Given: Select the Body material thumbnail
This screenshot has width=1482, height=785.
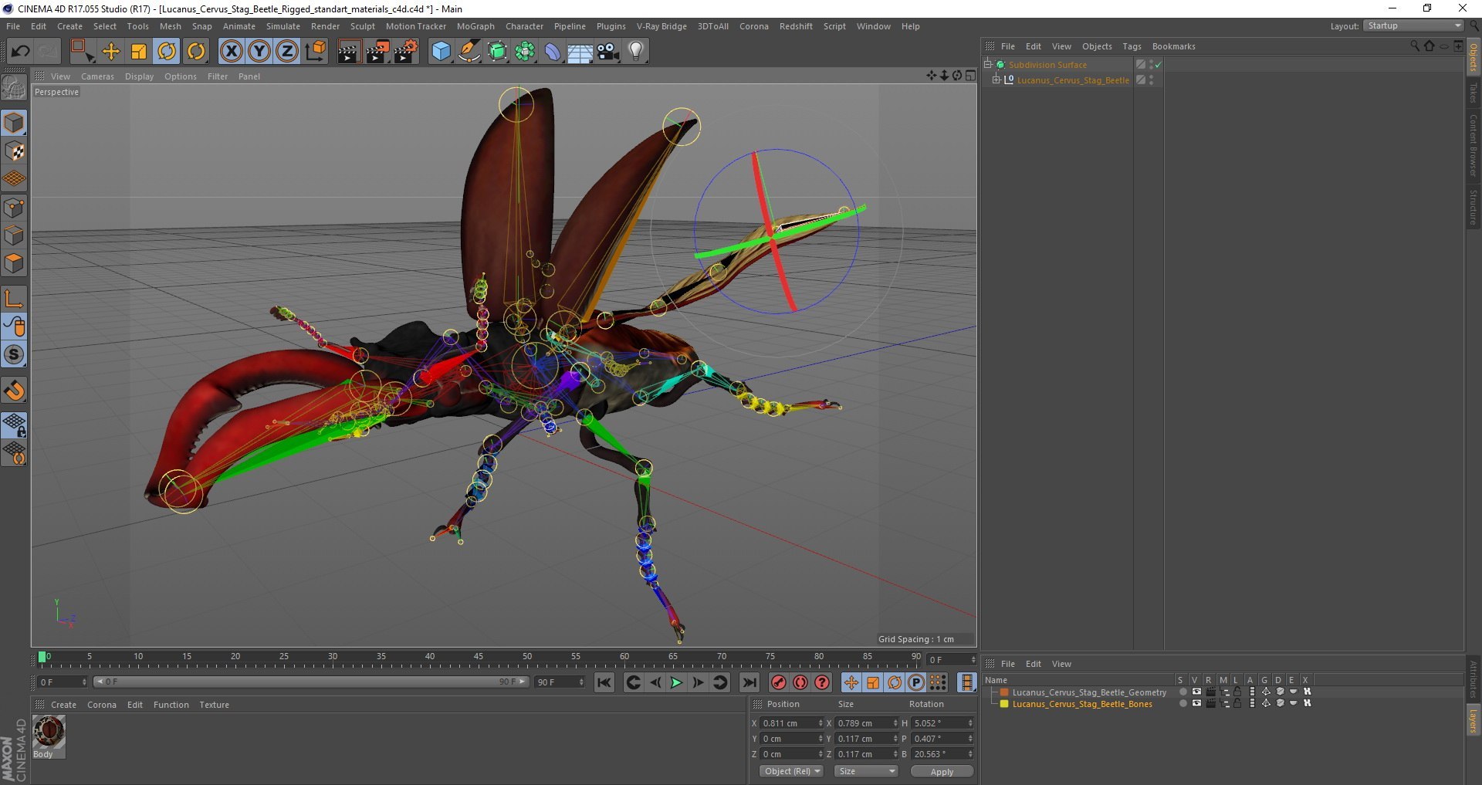Looking at the screenshot, I should [49, 732].
